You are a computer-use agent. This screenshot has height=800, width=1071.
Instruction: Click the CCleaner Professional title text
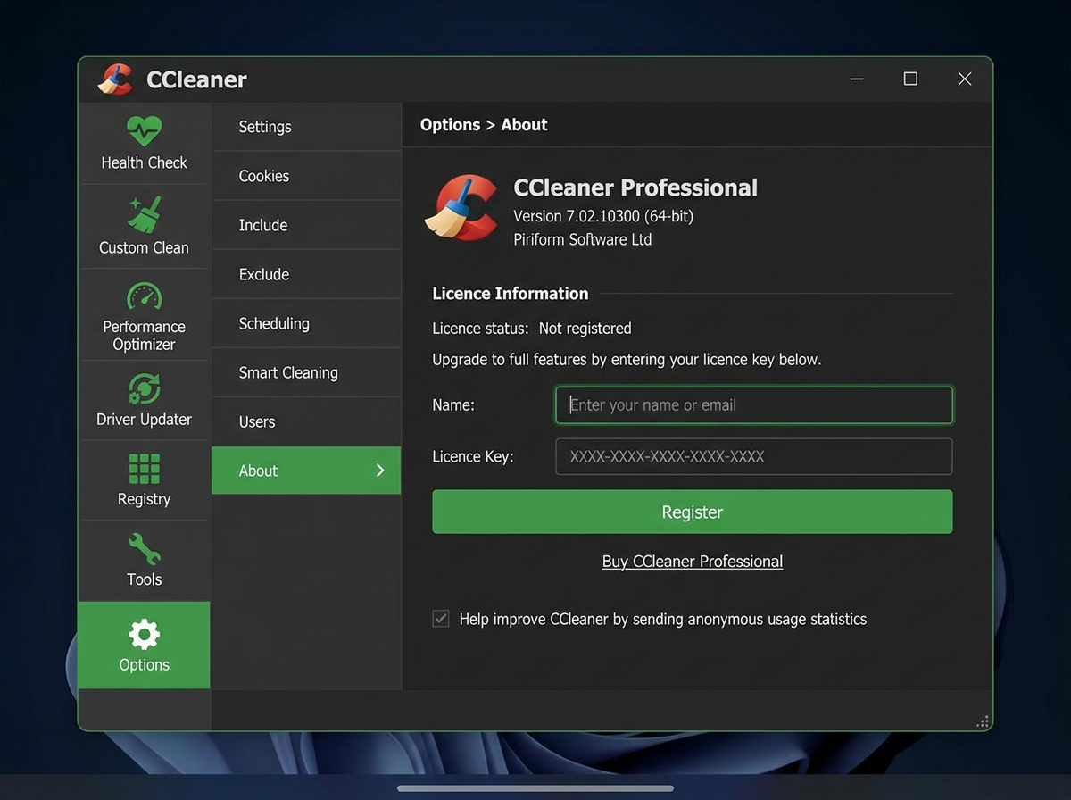click(x=635, y=187)
